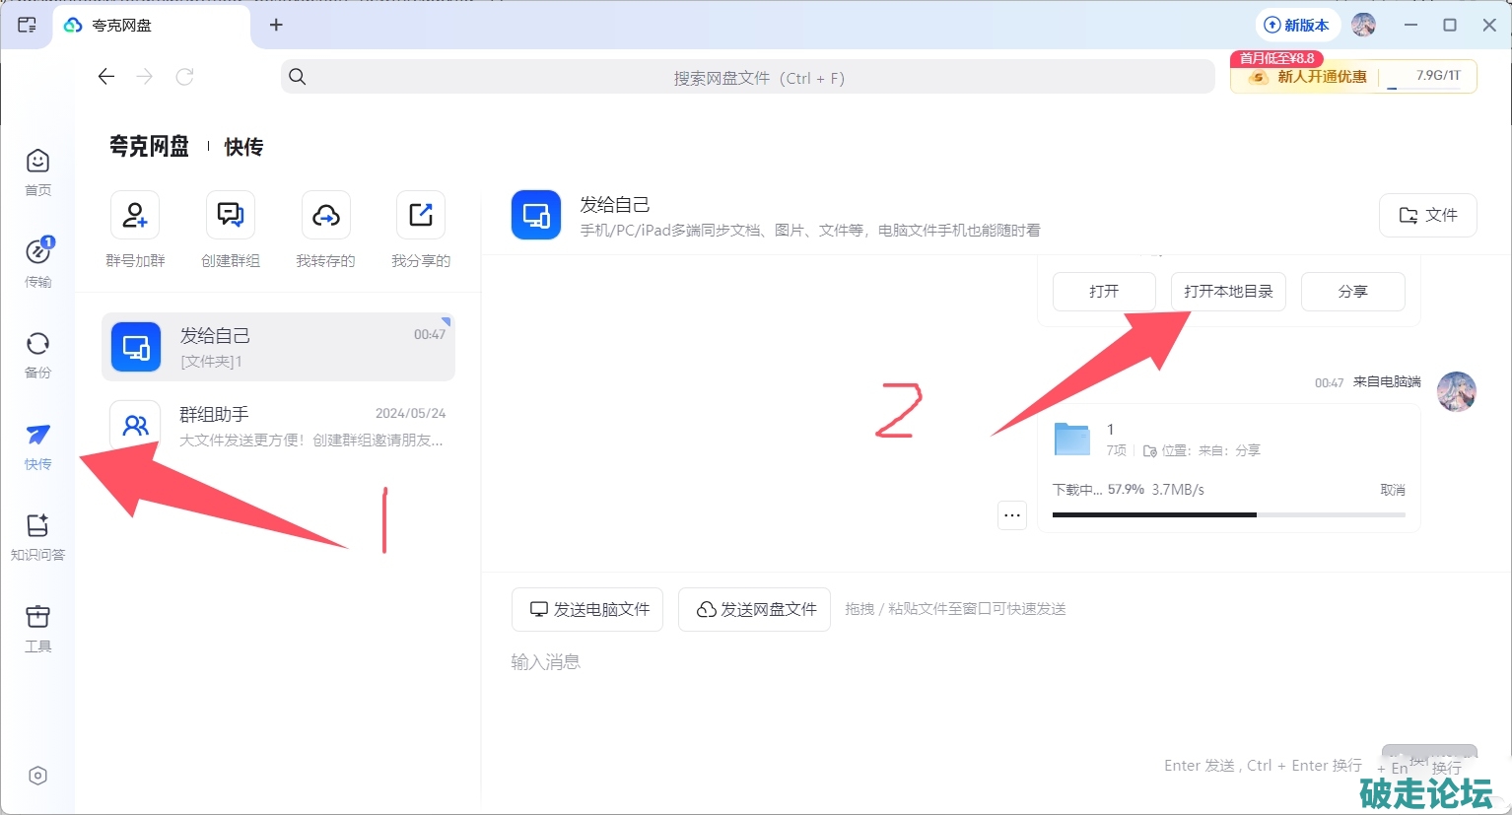This screenshot has width=1512, height=815.
Task: Click the 创建群组 create group icon
Action: 231,216
